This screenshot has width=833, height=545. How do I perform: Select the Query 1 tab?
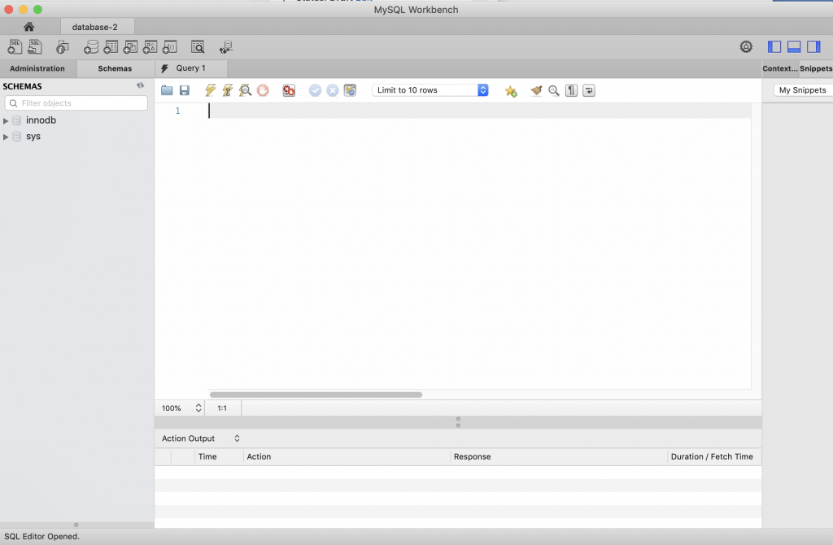pyautogui.click(x=190, y=68)
